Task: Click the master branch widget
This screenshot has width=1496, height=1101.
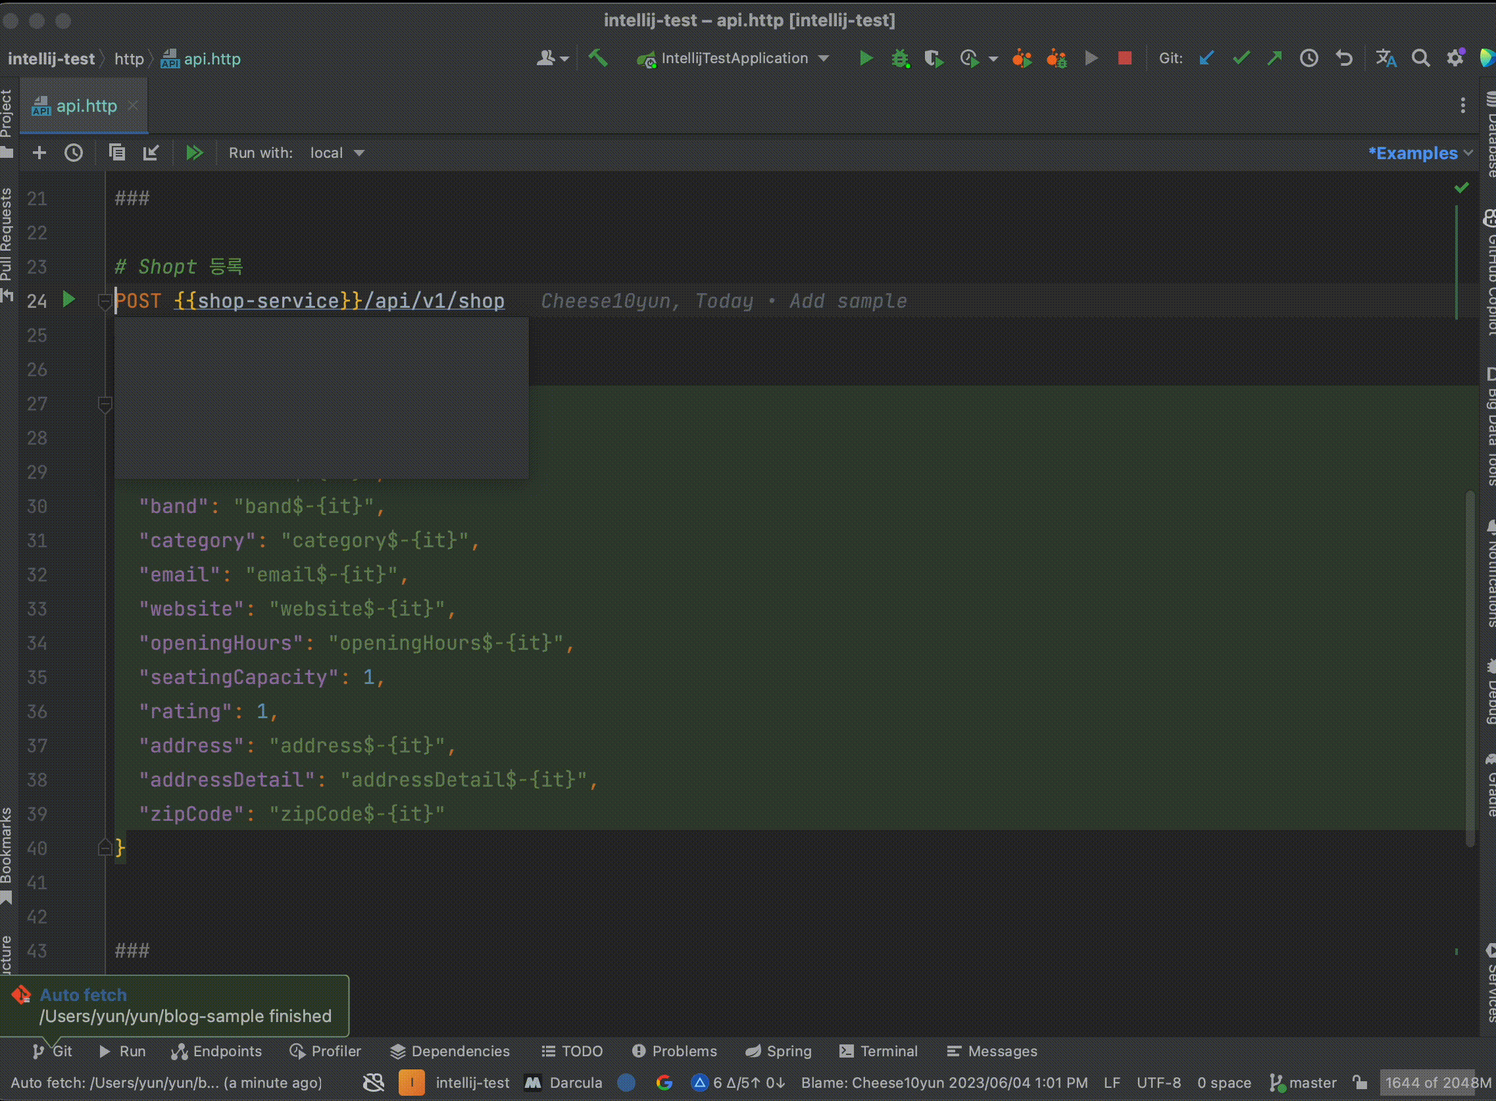Action: click(x=1304, y=1083)
